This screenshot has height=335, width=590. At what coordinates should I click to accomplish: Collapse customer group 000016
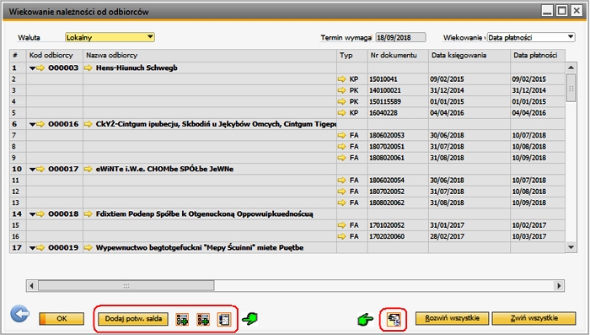click(x=32, y=124)
